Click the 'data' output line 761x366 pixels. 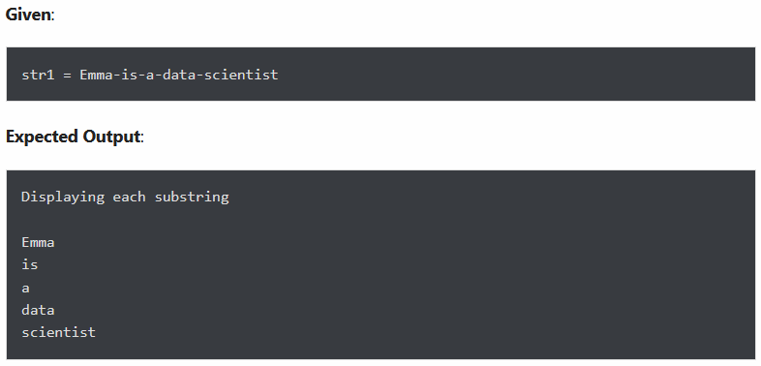[x=38, y=310]
